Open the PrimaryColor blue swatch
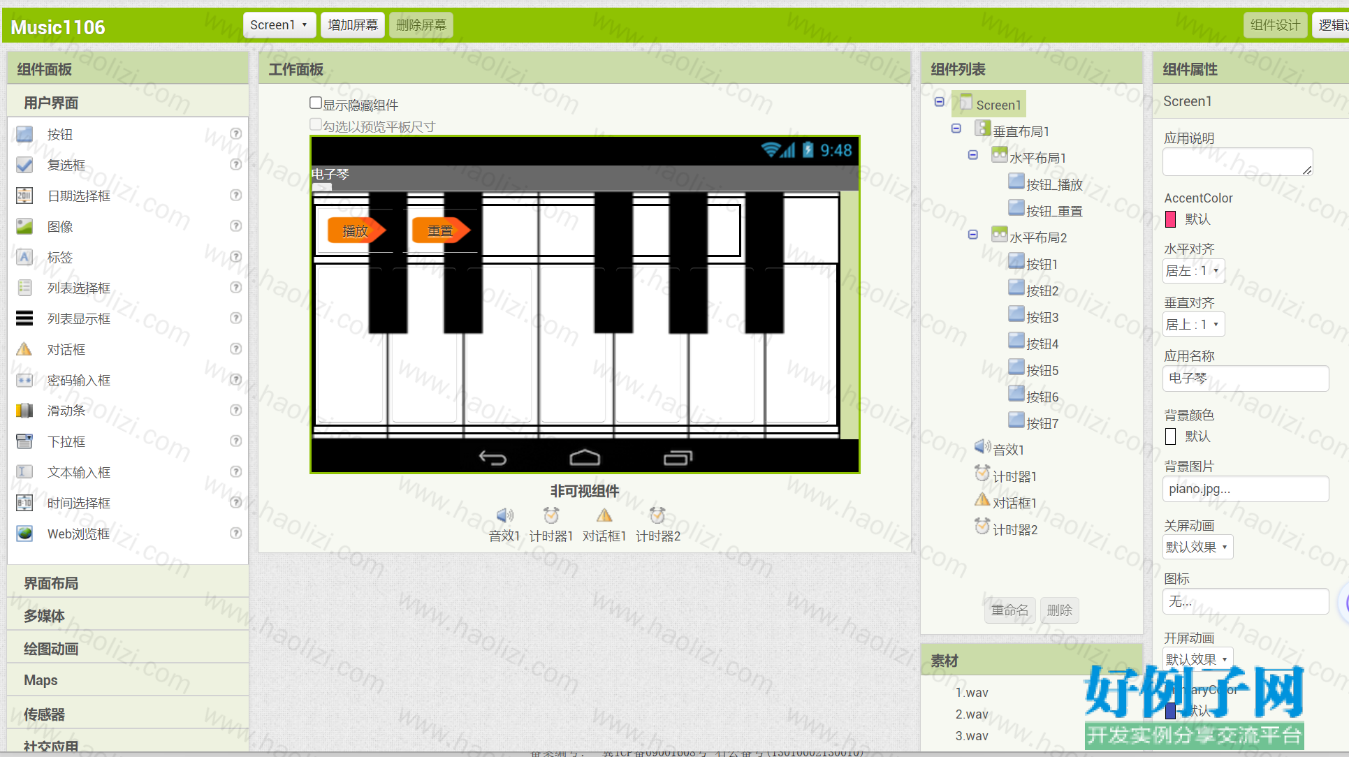The height and width of the screenshot is (757, 1349). click(1171, 711)
